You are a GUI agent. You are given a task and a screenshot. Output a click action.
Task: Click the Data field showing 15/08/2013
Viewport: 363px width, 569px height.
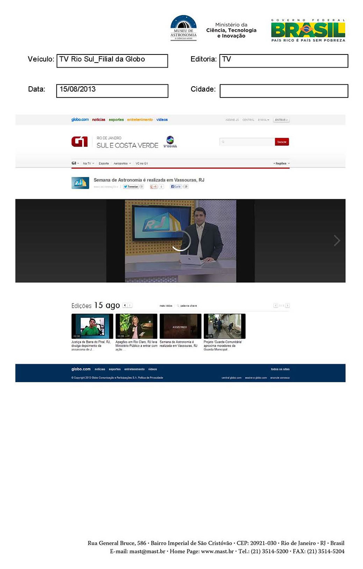[112, 91]
